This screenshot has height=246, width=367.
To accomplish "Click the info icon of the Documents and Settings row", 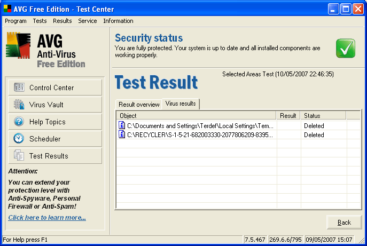I will tap(122, 125).
